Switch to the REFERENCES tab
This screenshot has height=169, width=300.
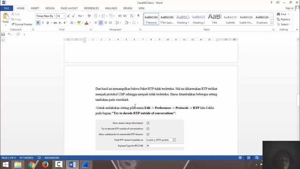tap(91, 8)
